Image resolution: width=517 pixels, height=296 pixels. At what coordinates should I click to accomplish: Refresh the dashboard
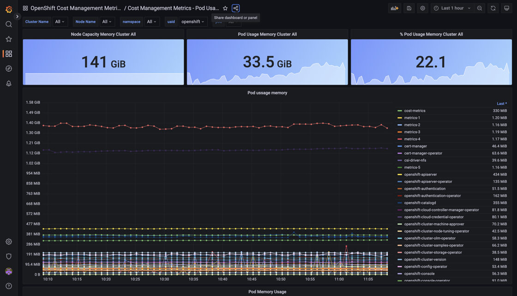pos(493,8)
